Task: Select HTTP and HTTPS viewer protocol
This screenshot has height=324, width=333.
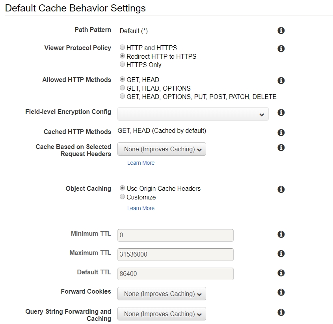Action: pyautogui.click(x=123, y=47)
